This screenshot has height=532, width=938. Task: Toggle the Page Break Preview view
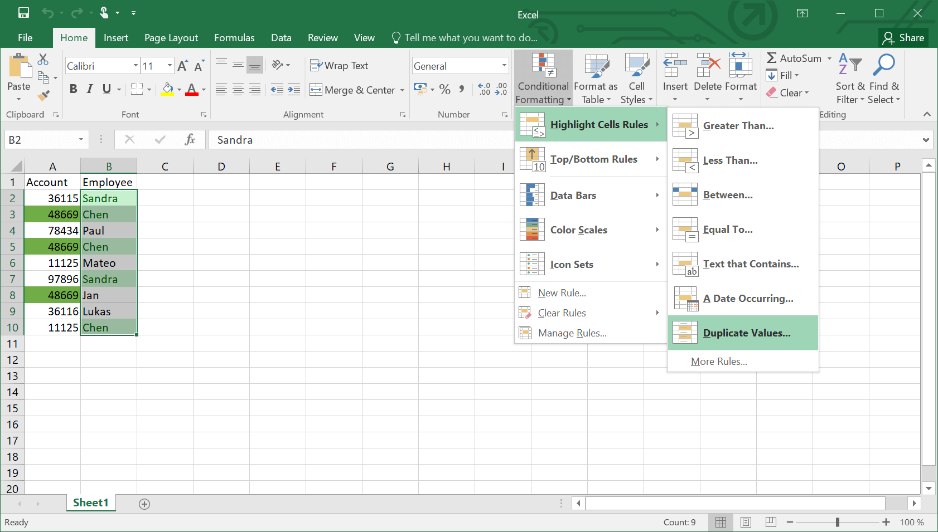(x=771, y=522)
